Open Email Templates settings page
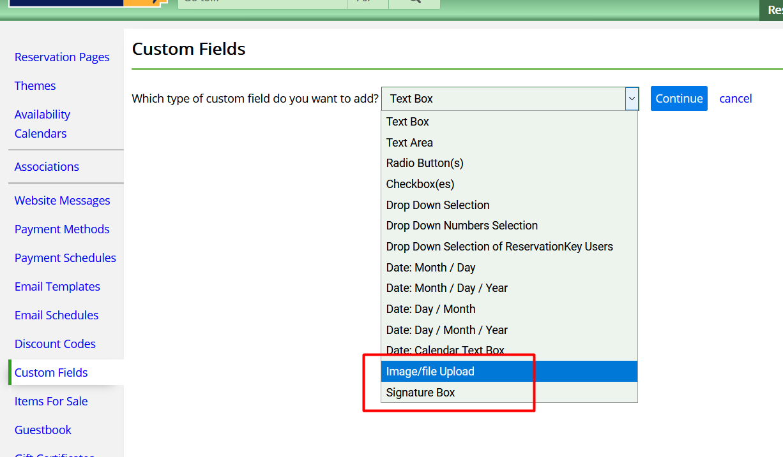Viewport: 783px width, 457px height. [57, 287]
